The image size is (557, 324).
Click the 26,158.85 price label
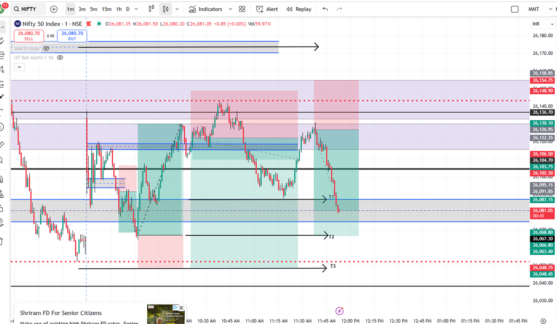coord(543,73)
